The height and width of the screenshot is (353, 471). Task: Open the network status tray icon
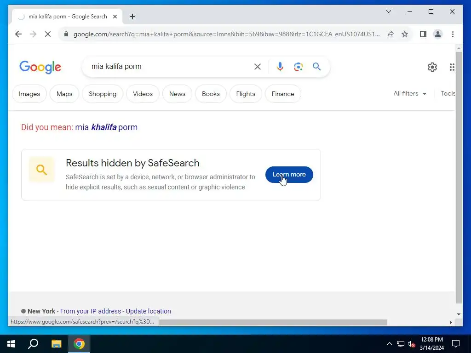(x=401, y=344)
